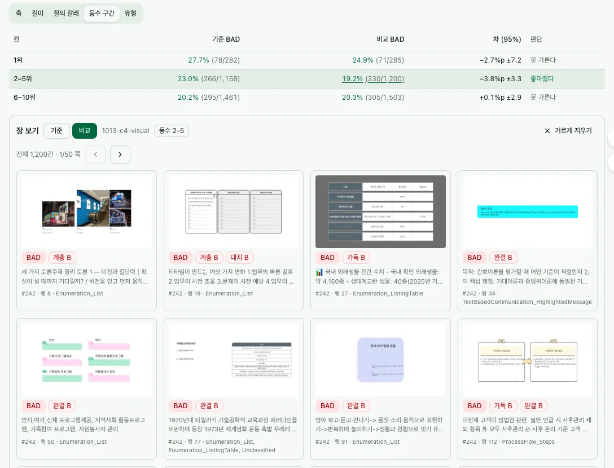Screen dimensions: 614x468
Task: Click the X icon beside 거르개 지우기
Action: tap(547, 131)
